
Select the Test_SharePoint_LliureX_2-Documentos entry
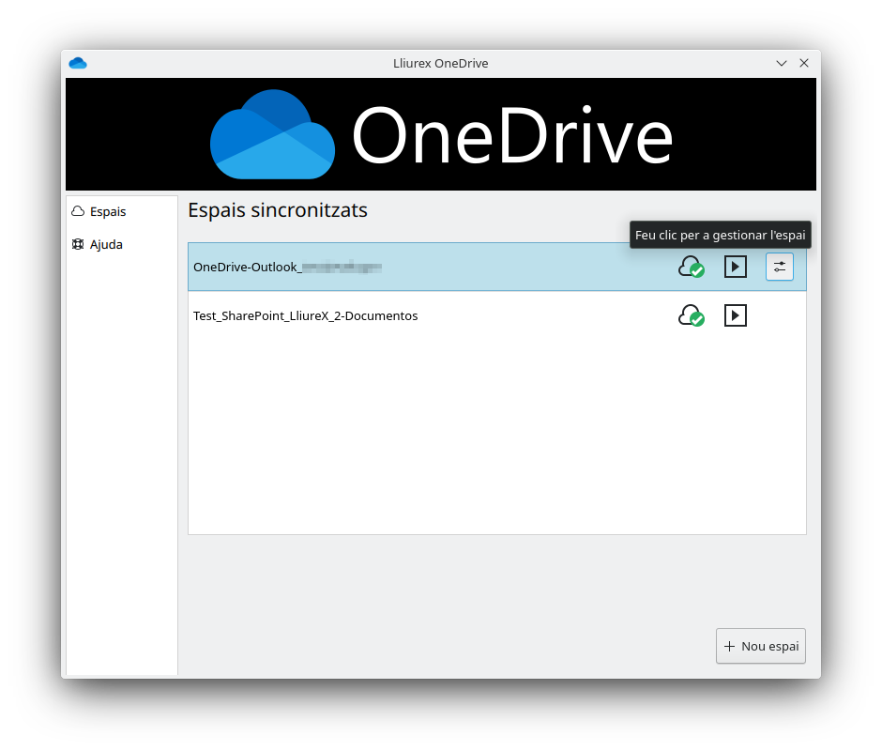[x=306, y=316]
